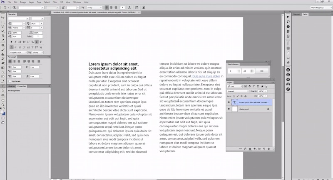Open the Filter menu
This screenshot has height=180, width=333.
(55, 2)
